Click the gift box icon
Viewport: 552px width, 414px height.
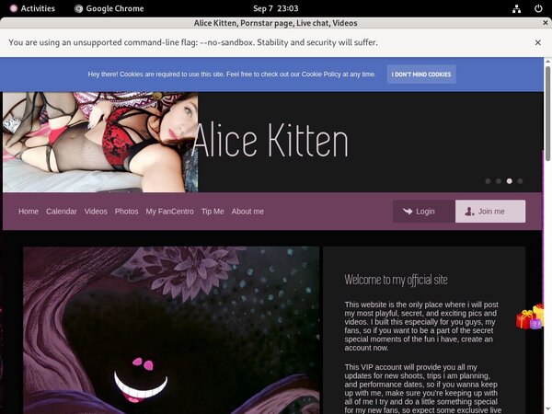tap(530, 317)
